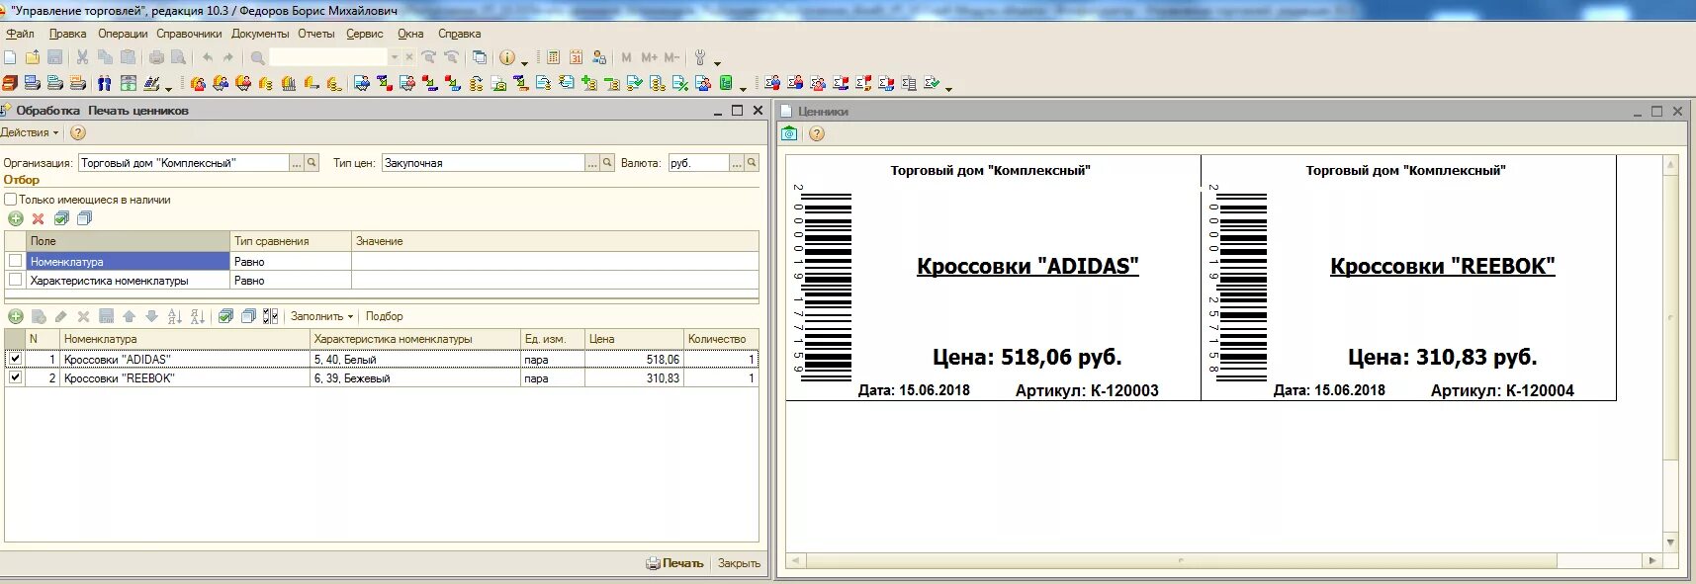Open the Сервис menu

365,34
